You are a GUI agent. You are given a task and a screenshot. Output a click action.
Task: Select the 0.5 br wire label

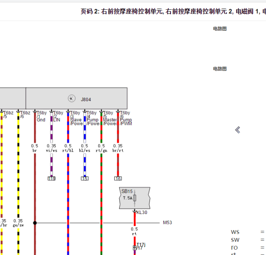[x=35, y=148]
